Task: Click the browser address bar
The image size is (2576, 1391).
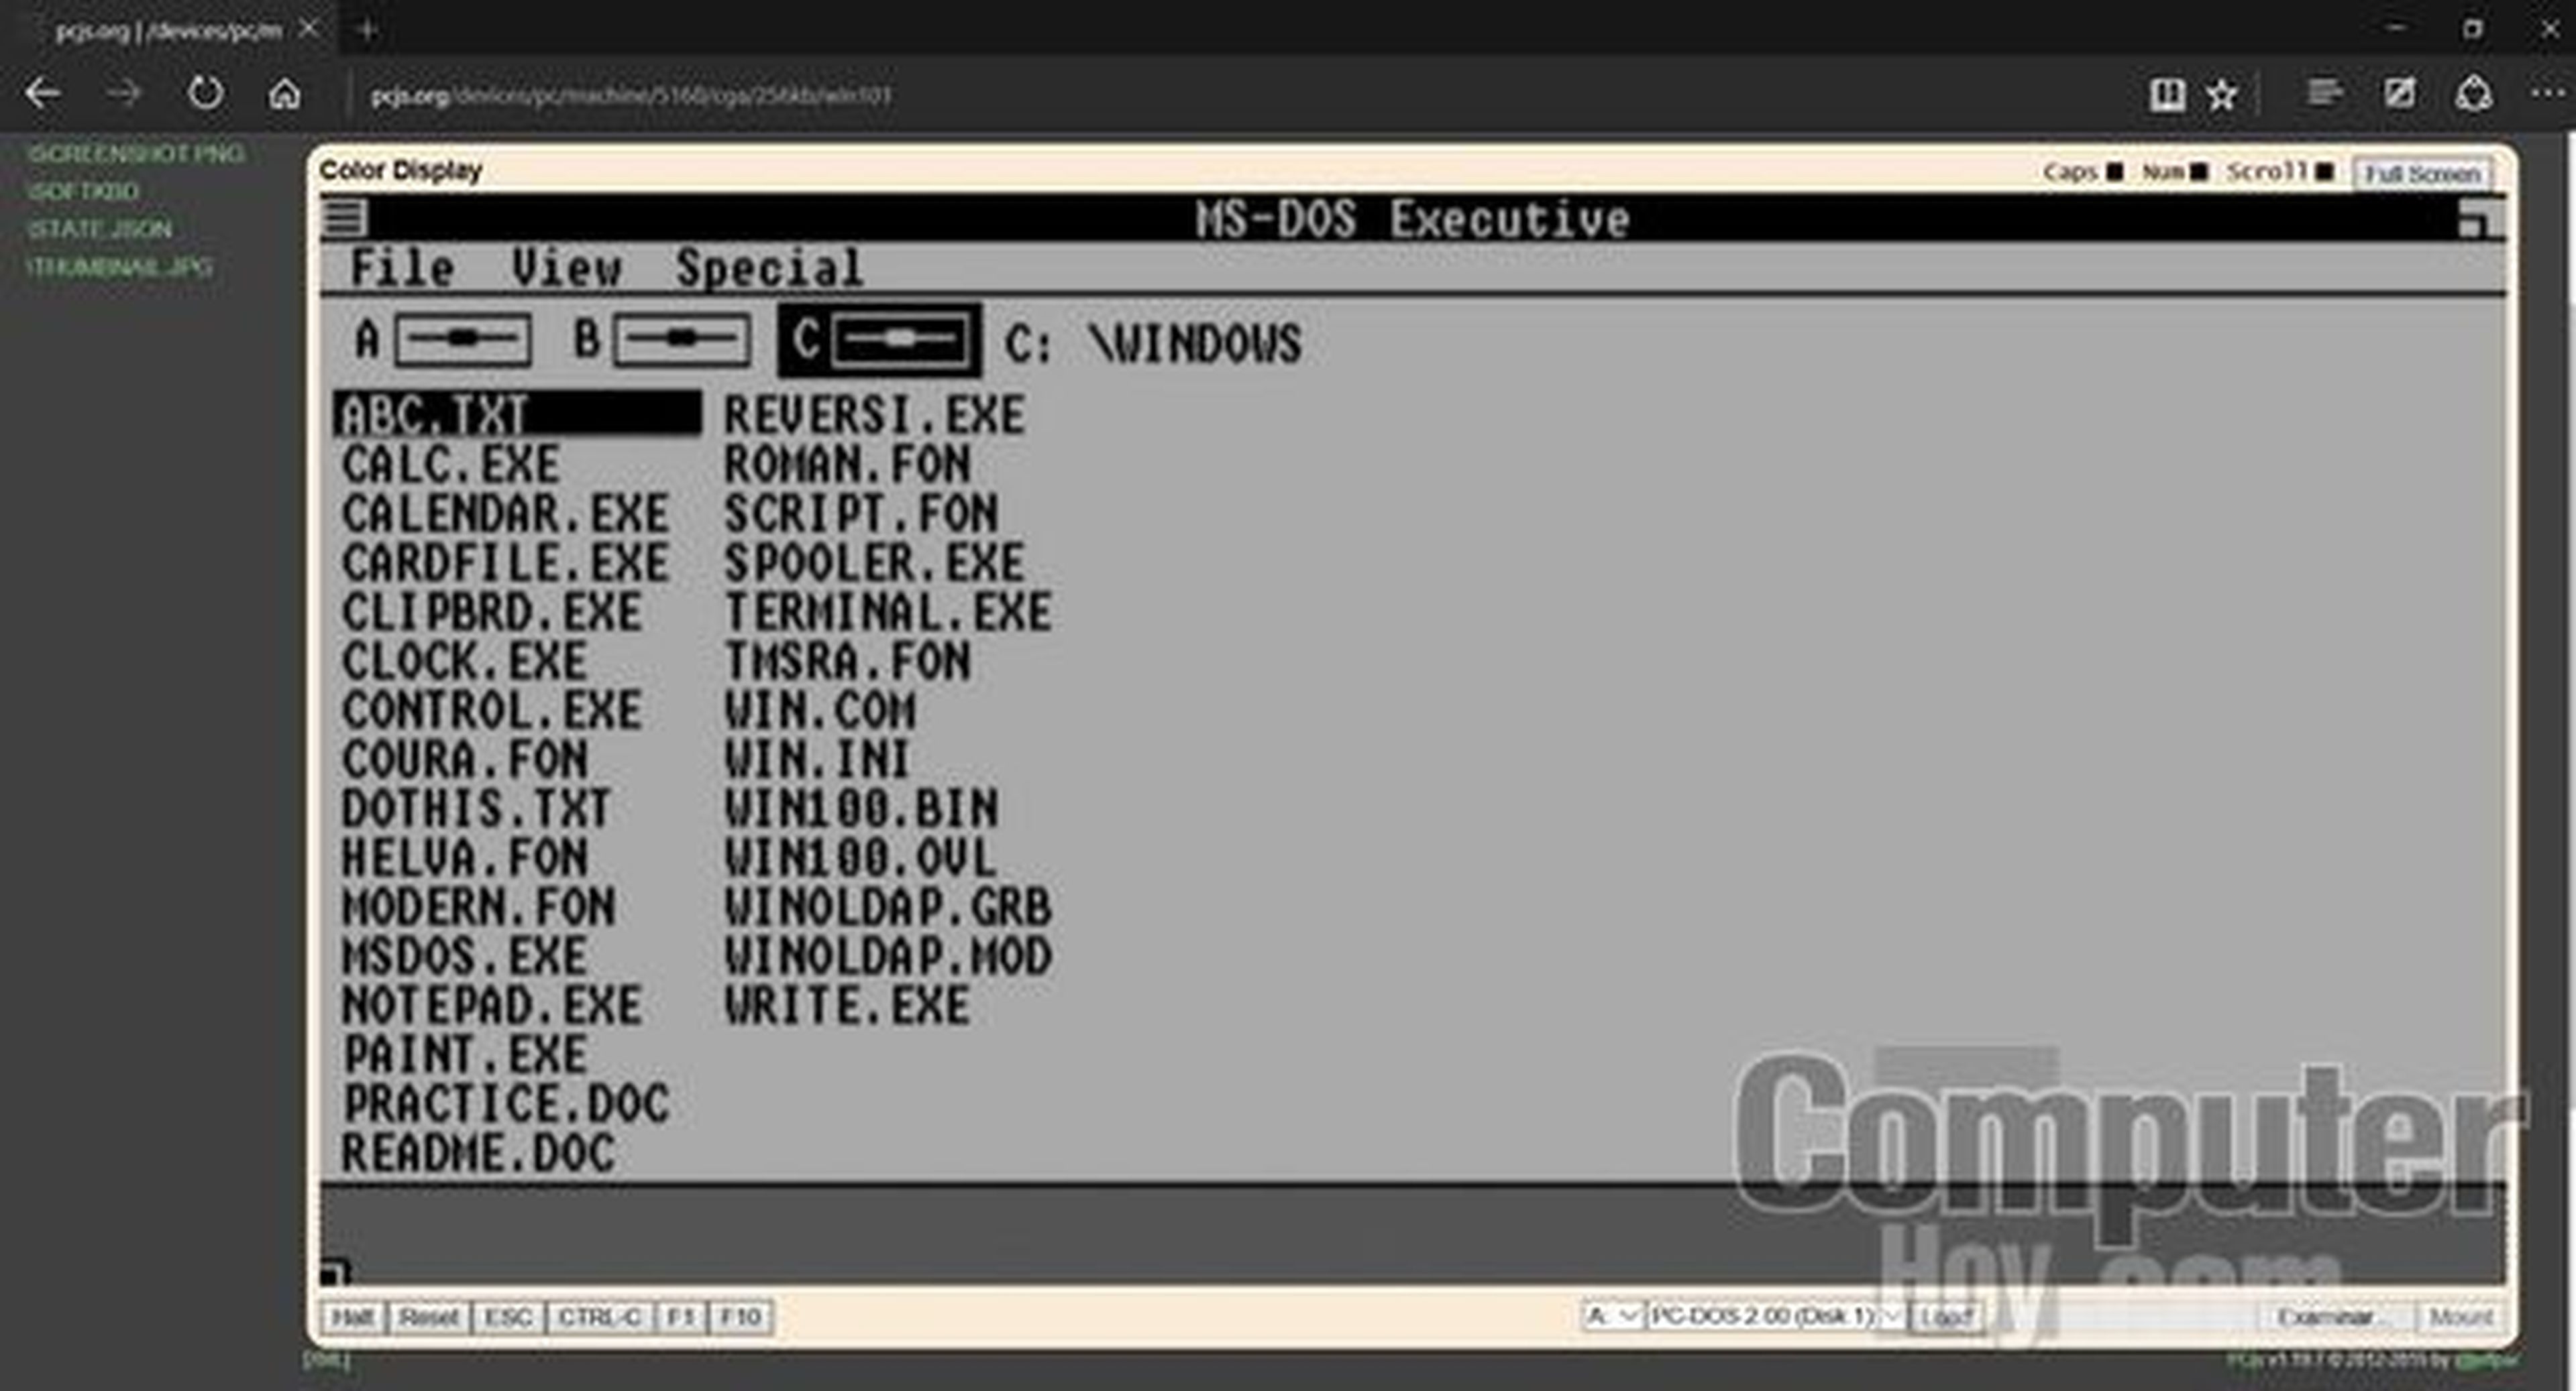Action: pos(1240,95)
